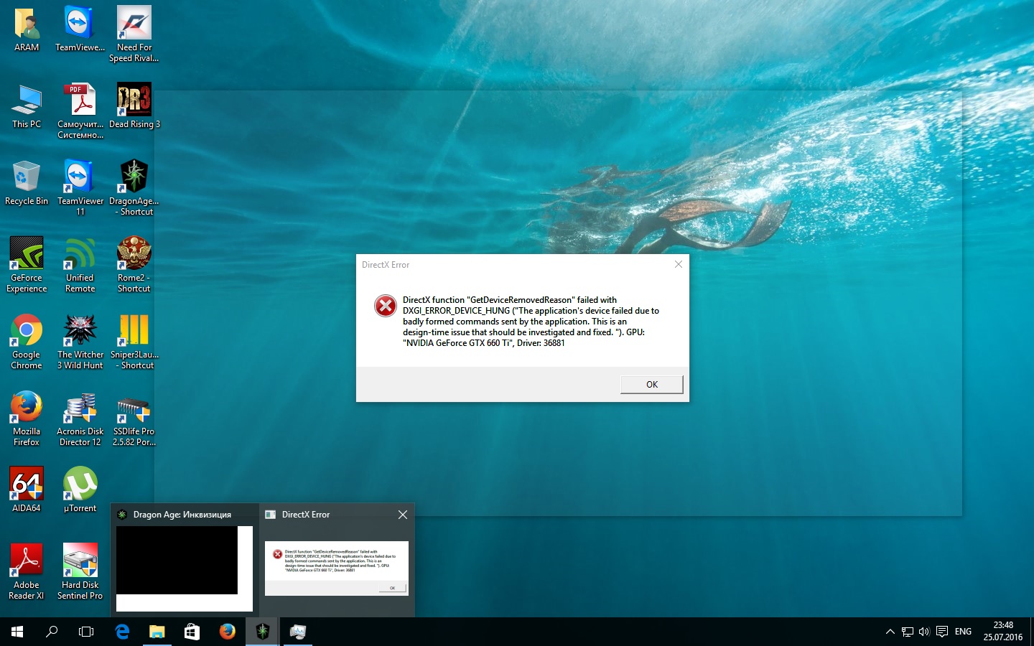Image resolution: width=1034 pixels, height=646 pixels.
Task: Show hidden system tray icons
Action: pos(890,632)
